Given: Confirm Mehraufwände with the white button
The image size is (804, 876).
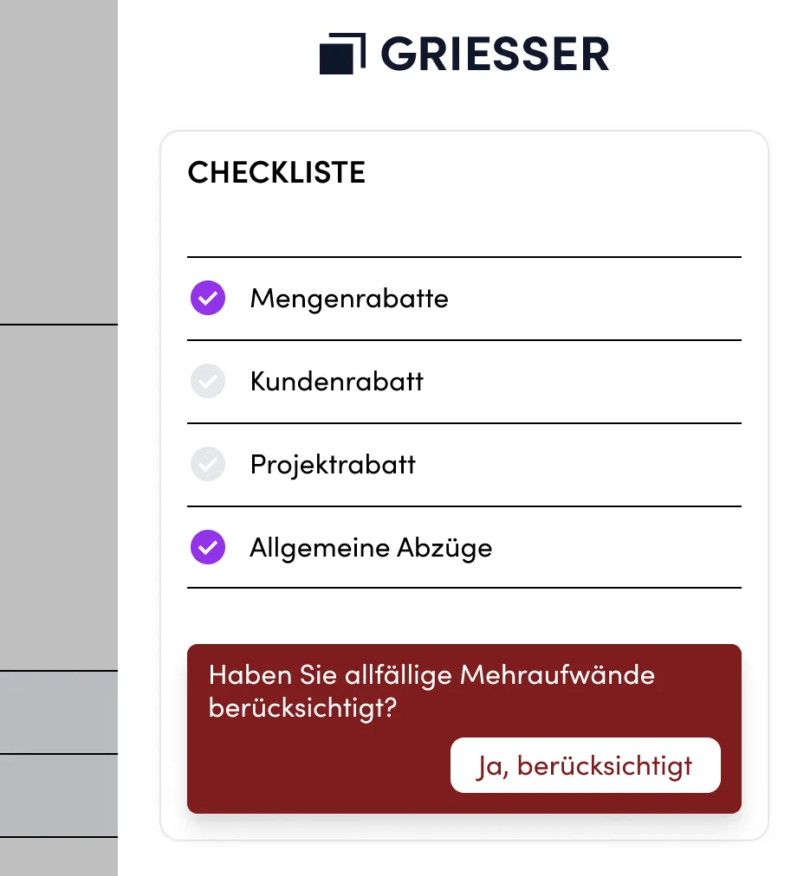Looking at the screenshot, I should pyautogui.click(x=585, y=765).
